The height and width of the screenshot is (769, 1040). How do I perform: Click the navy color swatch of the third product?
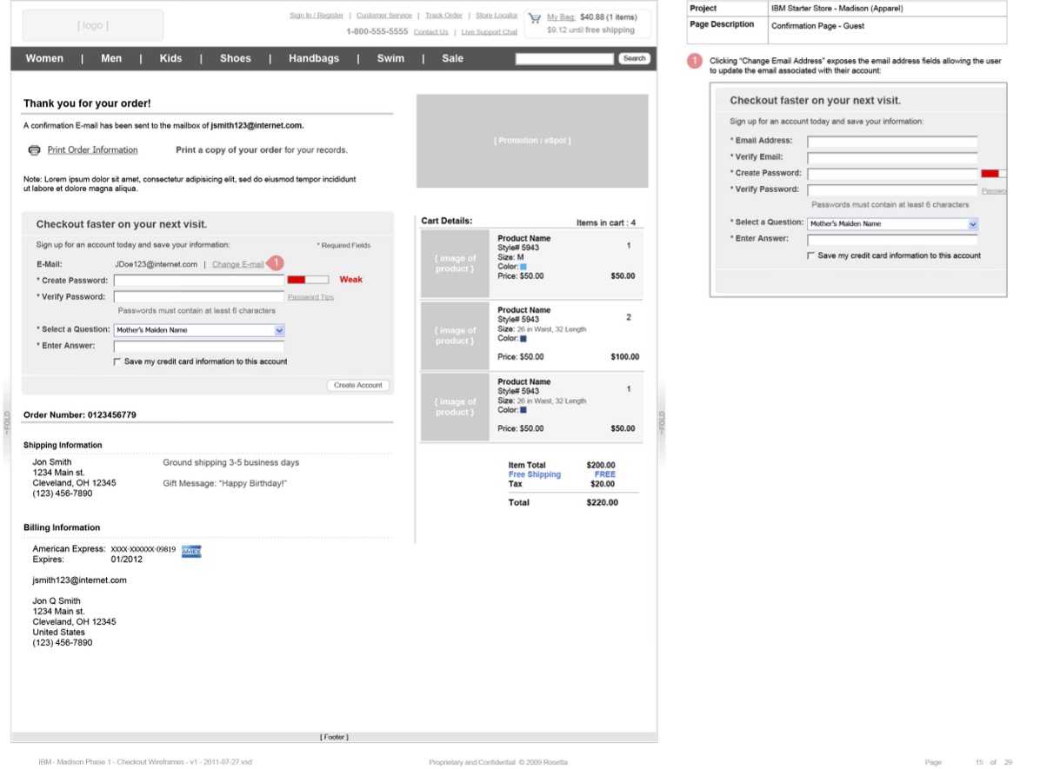pos(523,410)
